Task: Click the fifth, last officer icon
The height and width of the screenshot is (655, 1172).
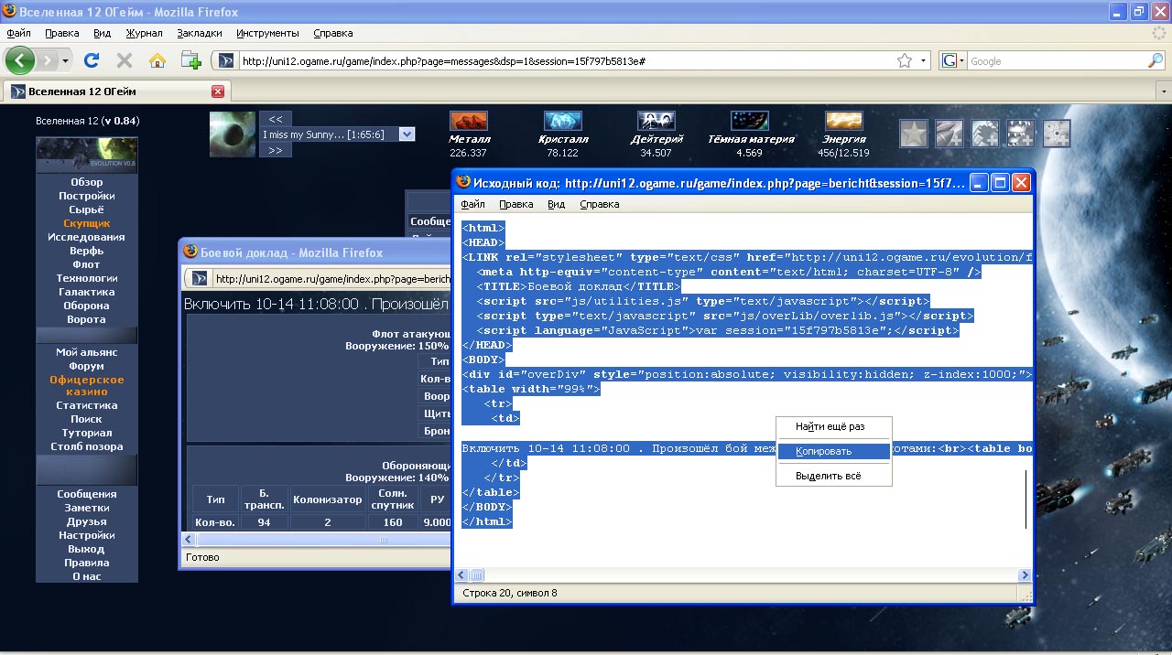Action: [1057, 134]
